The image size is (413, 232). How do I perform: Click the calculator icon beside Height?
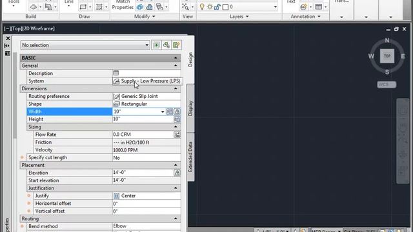(x=177, y=119)
